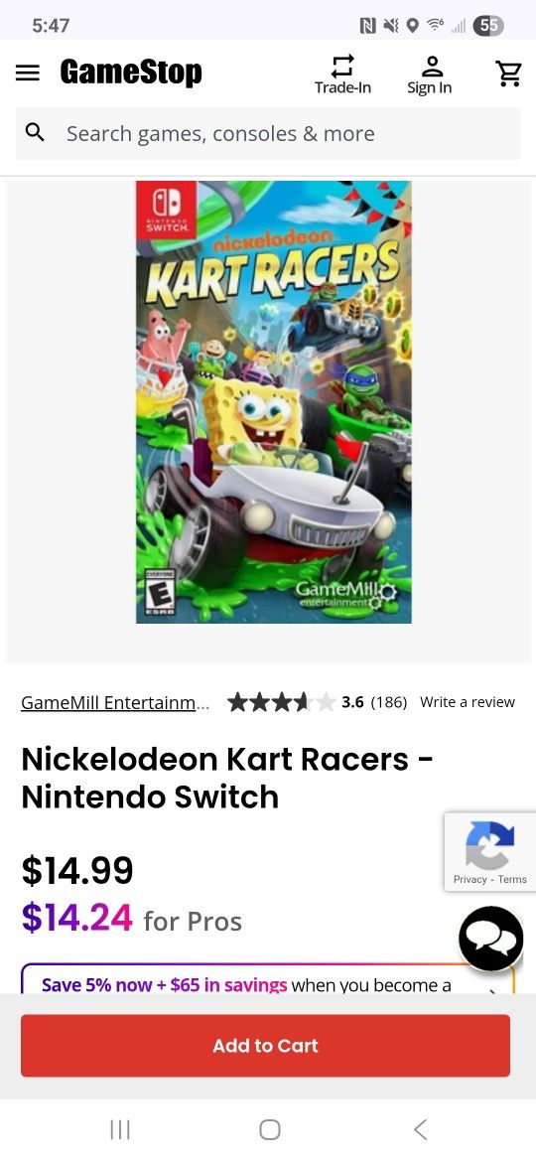Open the shopping cart

508,73
